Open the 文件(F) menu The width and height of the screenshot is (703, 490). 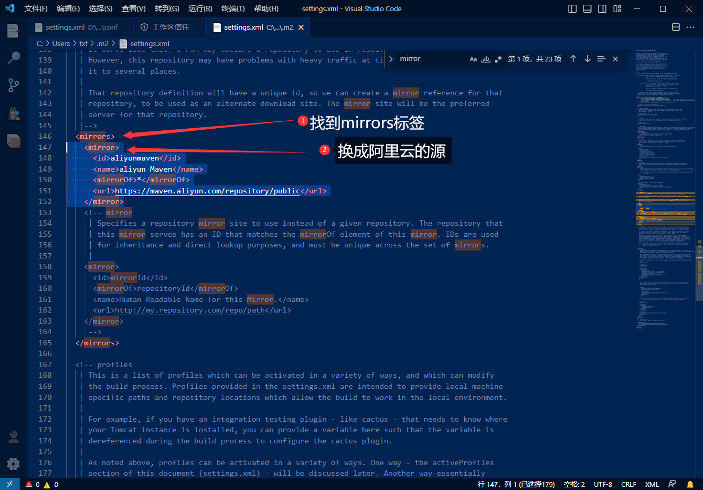coord(36,8)
